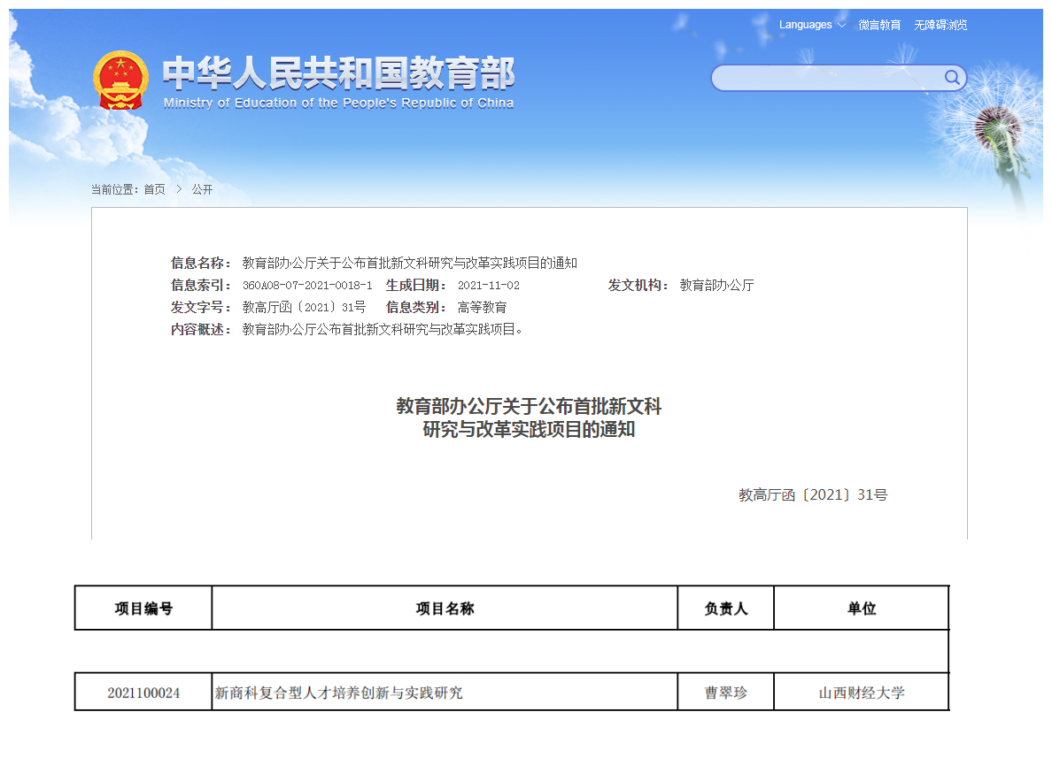
Task: Click the 项目编号 table header
Action: (143, 608)
